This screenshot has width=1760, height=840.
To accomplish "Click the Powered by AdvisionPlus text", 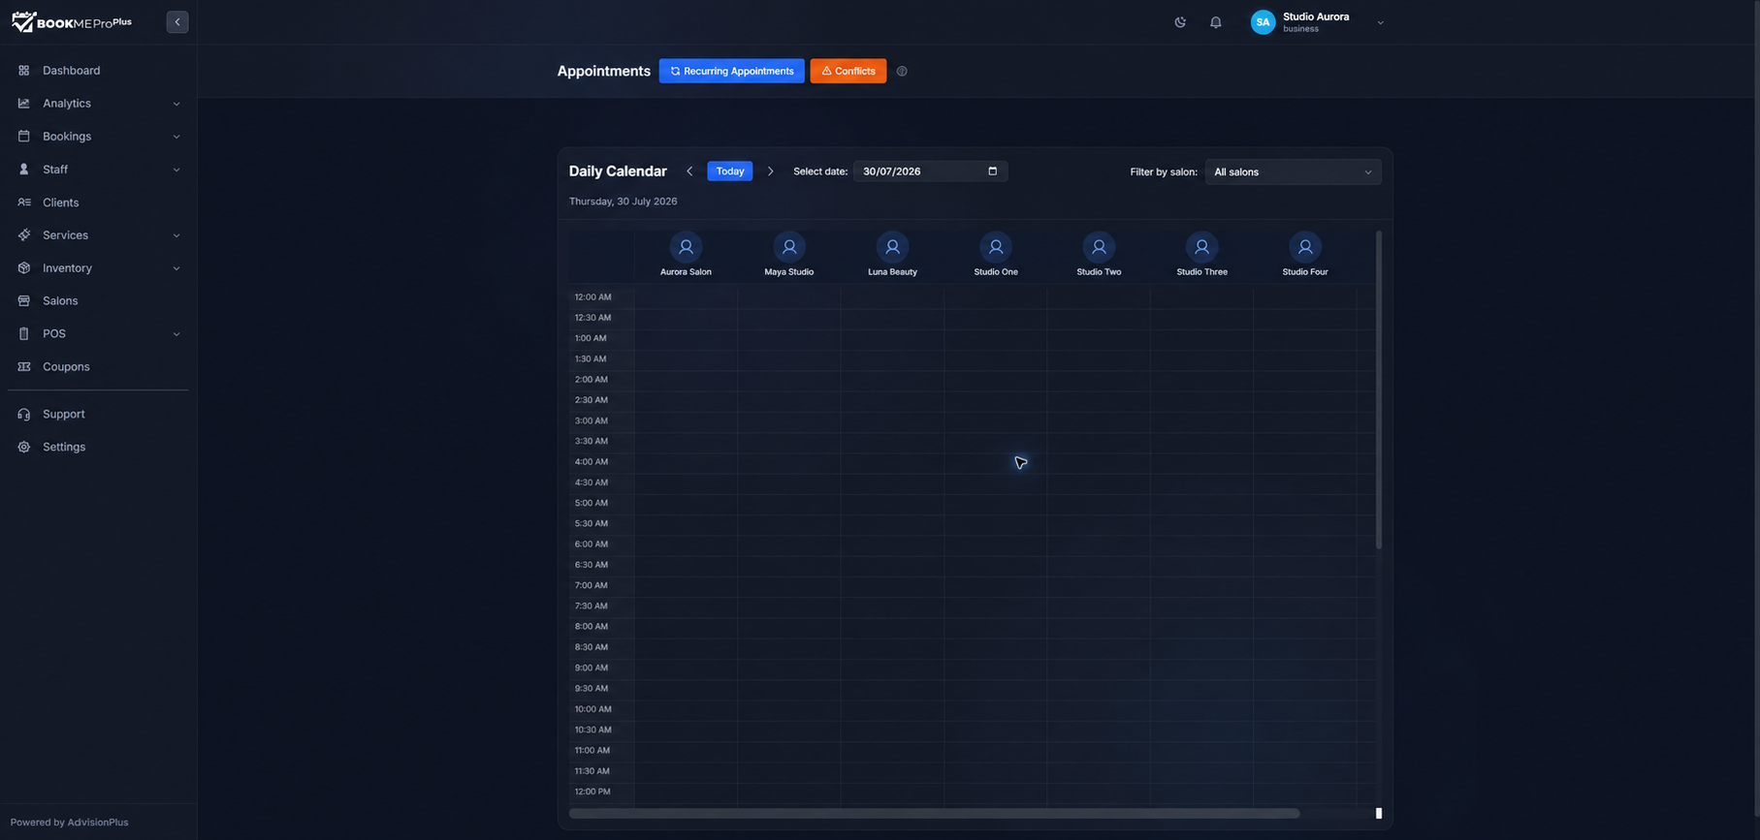I will point(70,823).
